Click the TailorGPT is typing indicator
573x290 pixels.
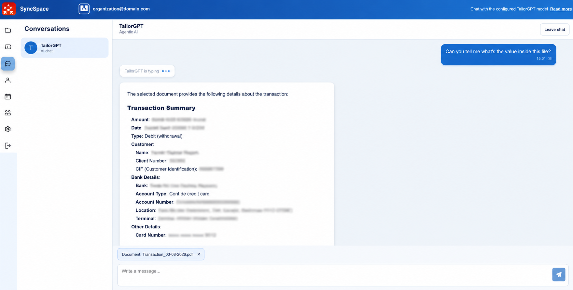tap(147, 71)
